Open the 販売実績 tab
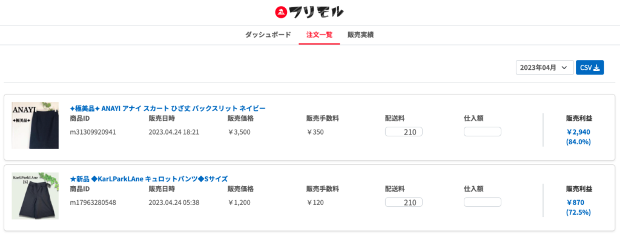The height and width of the screenshot is (234, 620). tap(361, 35)
